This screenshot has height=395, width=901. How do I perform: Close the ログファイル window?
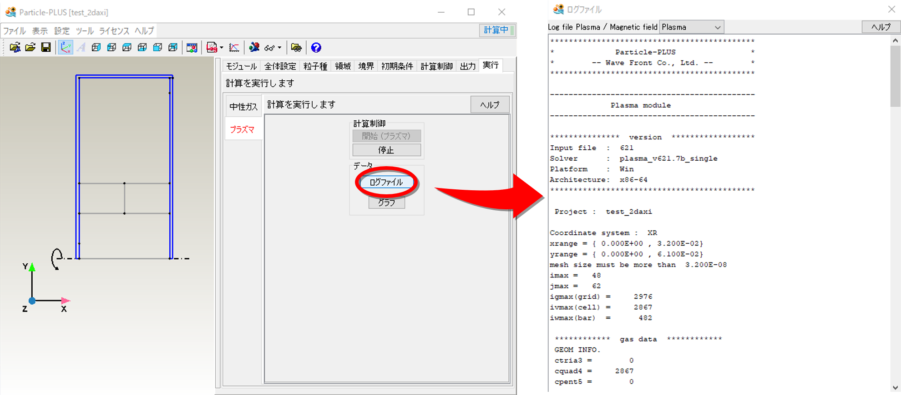891,9
